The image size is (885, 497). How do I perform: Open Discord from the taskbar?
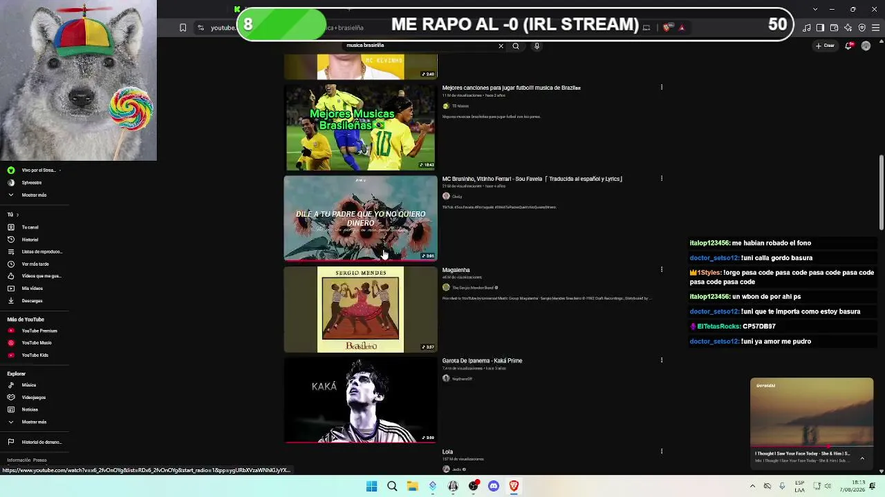(493, 486)
